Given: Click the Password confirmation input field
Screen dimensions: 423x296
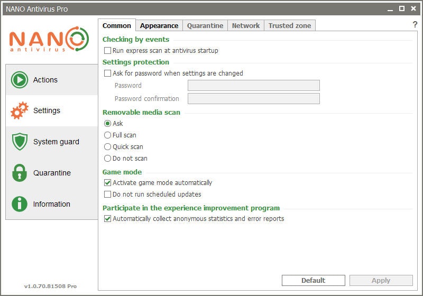Looking at the screenshot, I should pos(254,99).
